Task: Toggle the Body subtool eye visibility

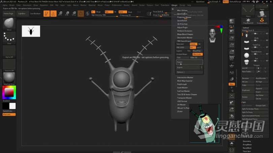Action: coord(267,34)
